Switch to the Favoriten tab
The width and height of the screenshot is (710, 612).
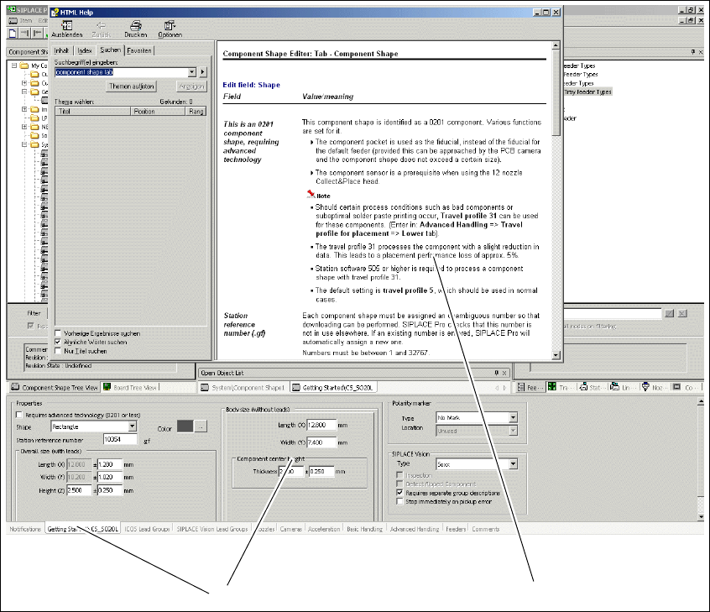point(139,51)
